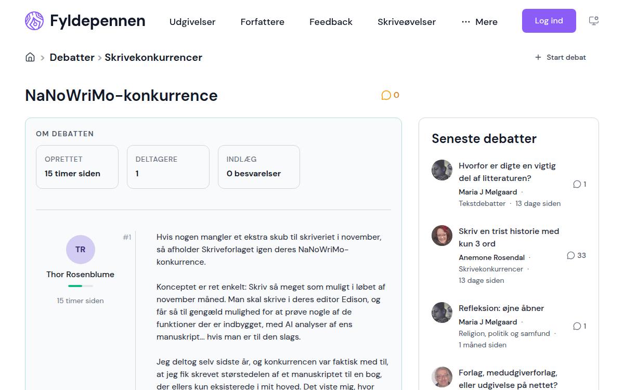Screen dimensions: 624x390
Task: Click comment icon for Hvorfor er digte
Action: 577,184
